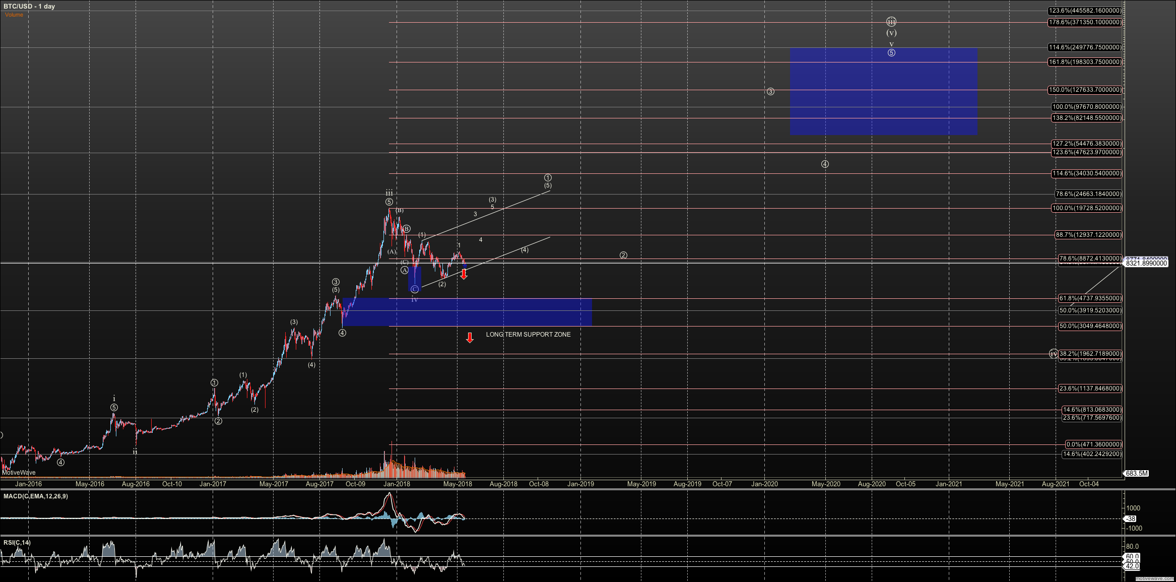Select the orange Volume indicator label

(14, 15)
